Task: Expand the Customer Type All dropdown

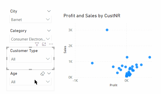Action: (x=30, y=59)
